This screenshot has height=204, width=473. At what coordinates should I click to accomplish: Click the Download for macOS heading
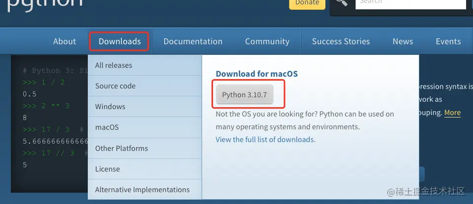pos(256,74)
